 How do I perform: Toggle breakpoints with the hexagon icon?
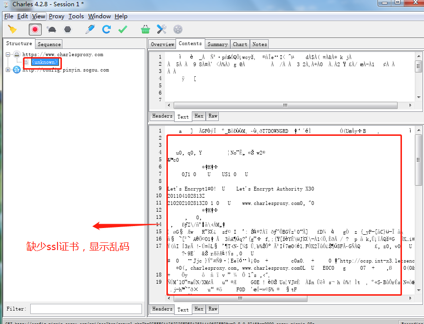(x=68, y=29)
